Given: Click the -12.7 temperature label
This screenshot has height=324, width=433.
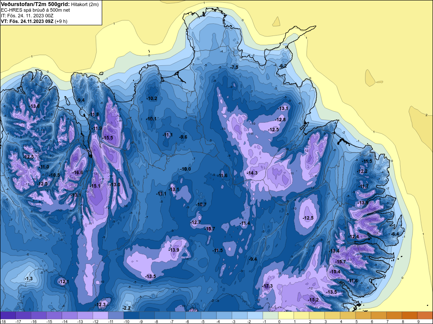Looking at the screenshot, I should 196,222.
